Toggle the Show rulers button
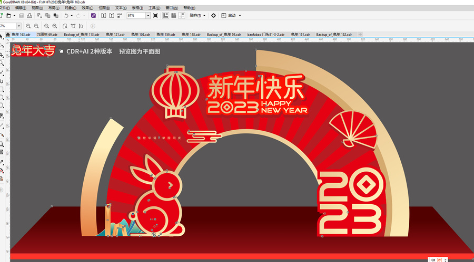Screen dimensions: 474x262 coord(166,15)
